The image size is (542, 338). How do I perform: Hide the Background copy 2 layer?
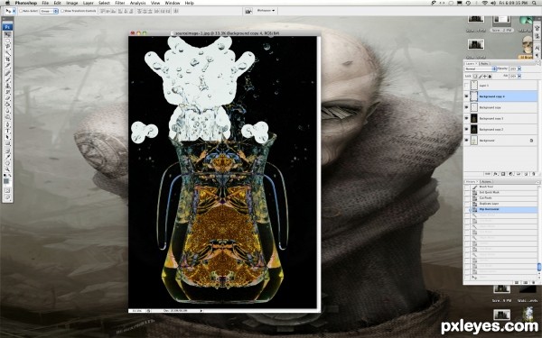(x=467, y=129)
